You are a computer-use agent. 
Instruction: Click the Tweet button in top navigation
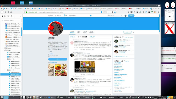pyautogui.click(x=131, y=16)
